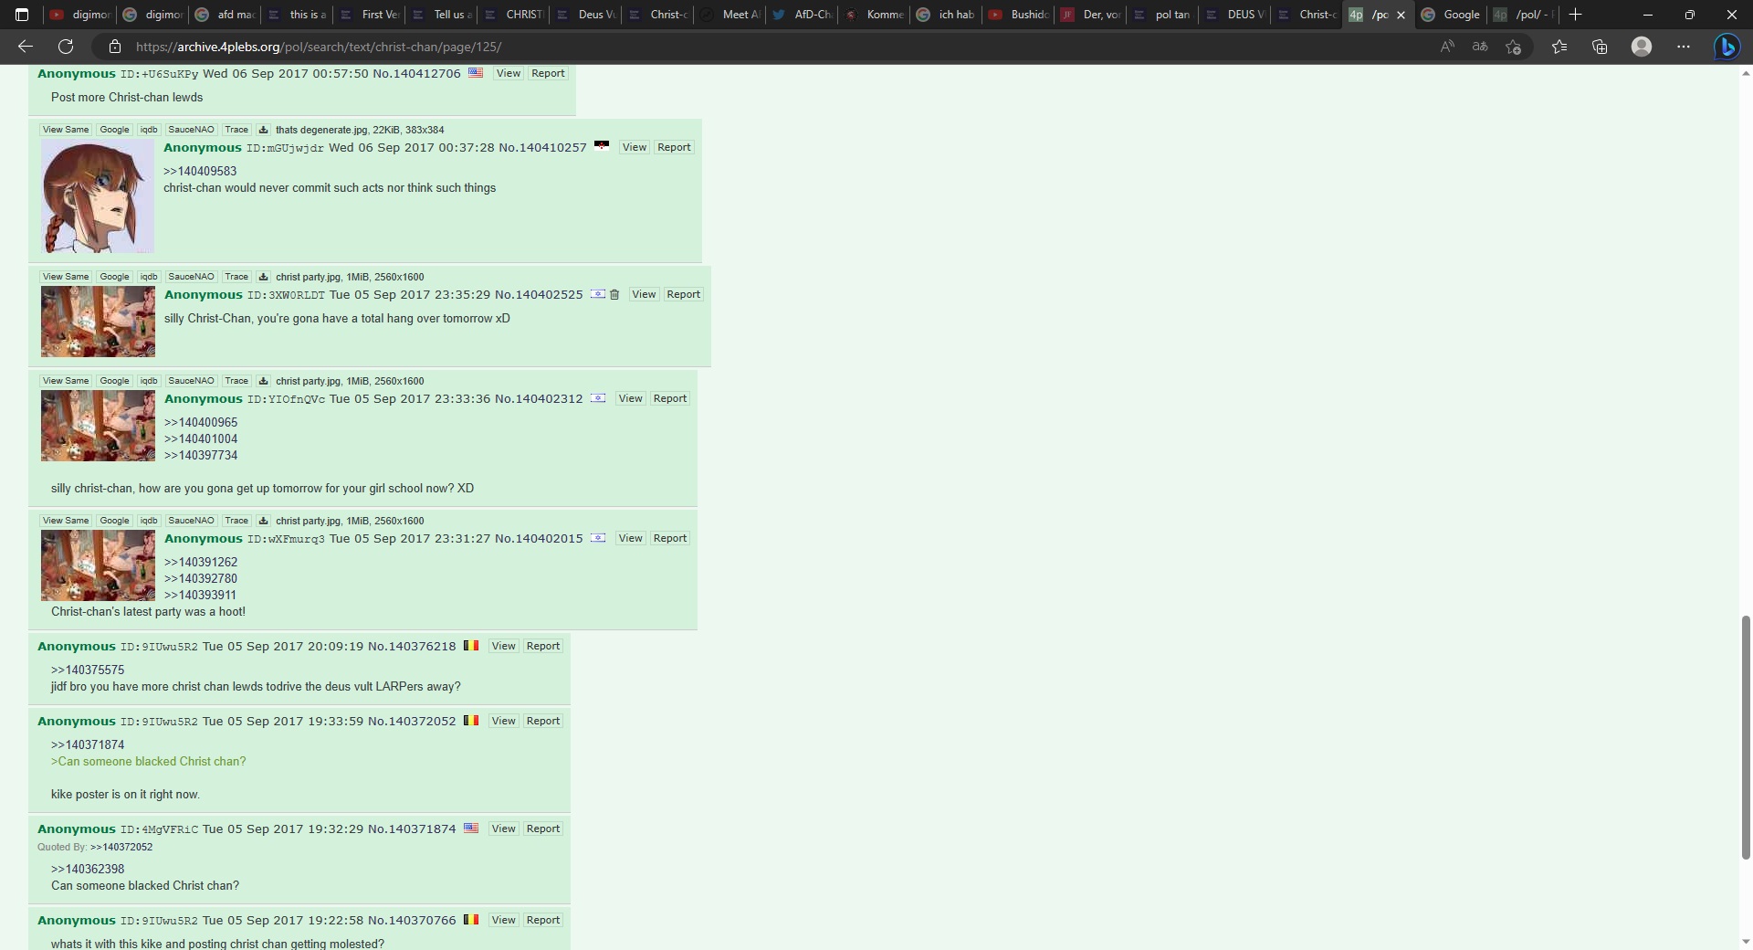Open thumbnail of post No.140402015
The image size is (1753, 950).
[98, 565]
